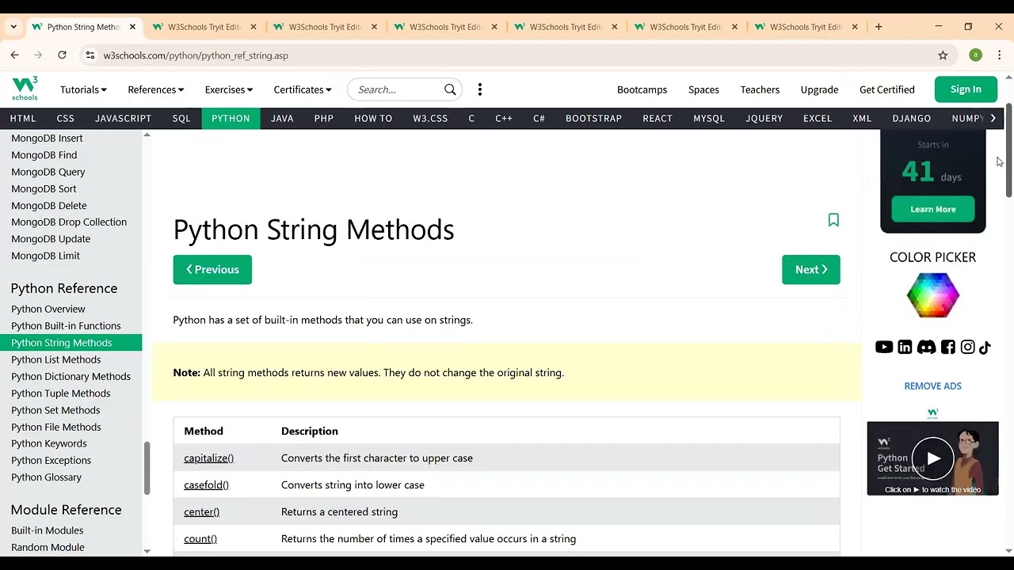The height and width of the screenshot is (570, 1014).
Task: Click the REMOVE ADS link
Action: click(x=933, y=386)
